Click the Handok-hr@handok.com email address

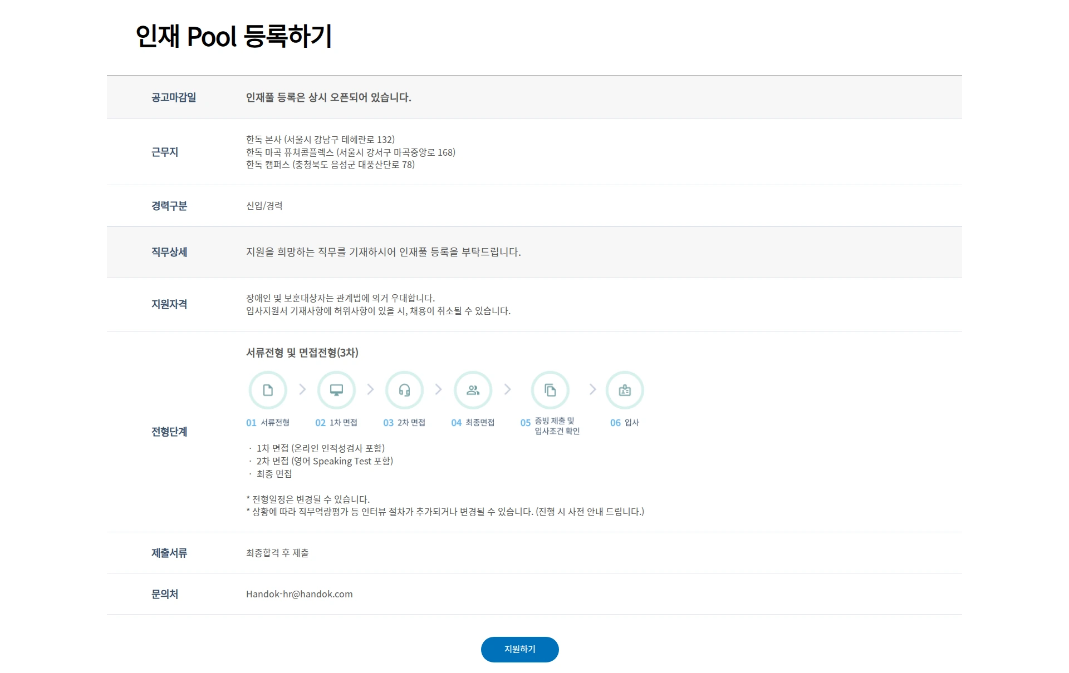300,594
